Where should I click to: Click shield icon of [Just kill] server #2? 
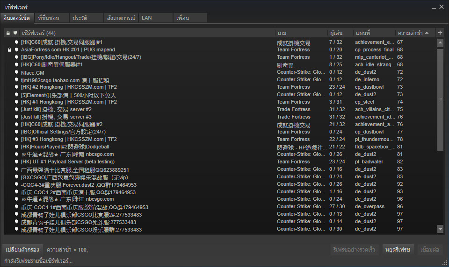16,110
